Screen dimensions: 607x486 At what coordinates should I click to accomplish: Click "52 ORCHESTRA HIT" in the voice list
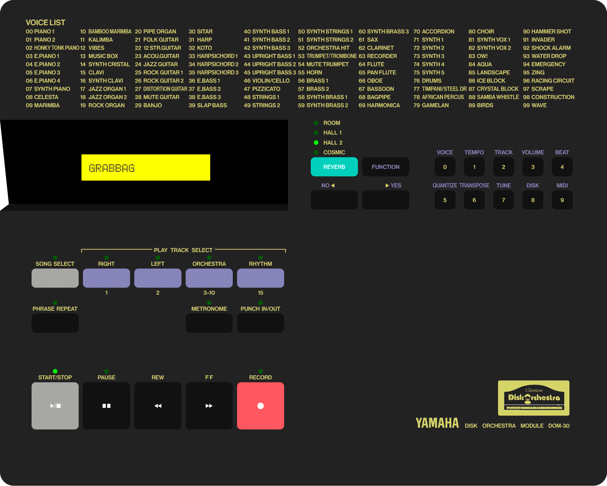coord(324,48)
